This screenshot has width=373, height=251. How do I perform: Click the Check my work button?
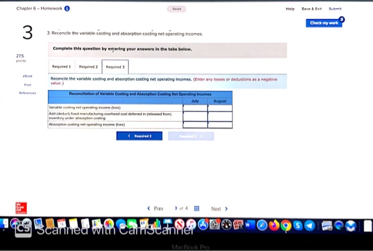pos(324,23)
